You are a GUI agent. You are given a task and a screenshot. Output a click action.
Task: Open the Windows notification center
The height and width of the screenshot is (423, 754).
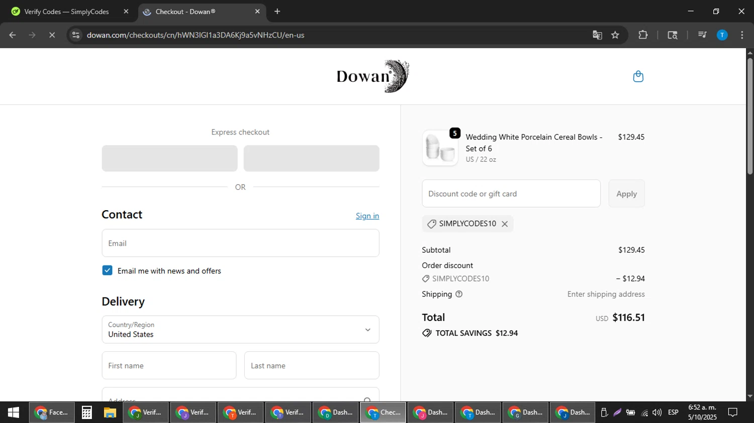[733, 412]
